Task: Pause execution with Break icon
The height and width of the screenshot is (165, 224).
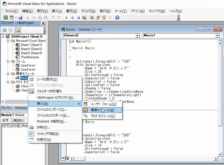Action: pyautogui.click(x=72, y=18)
